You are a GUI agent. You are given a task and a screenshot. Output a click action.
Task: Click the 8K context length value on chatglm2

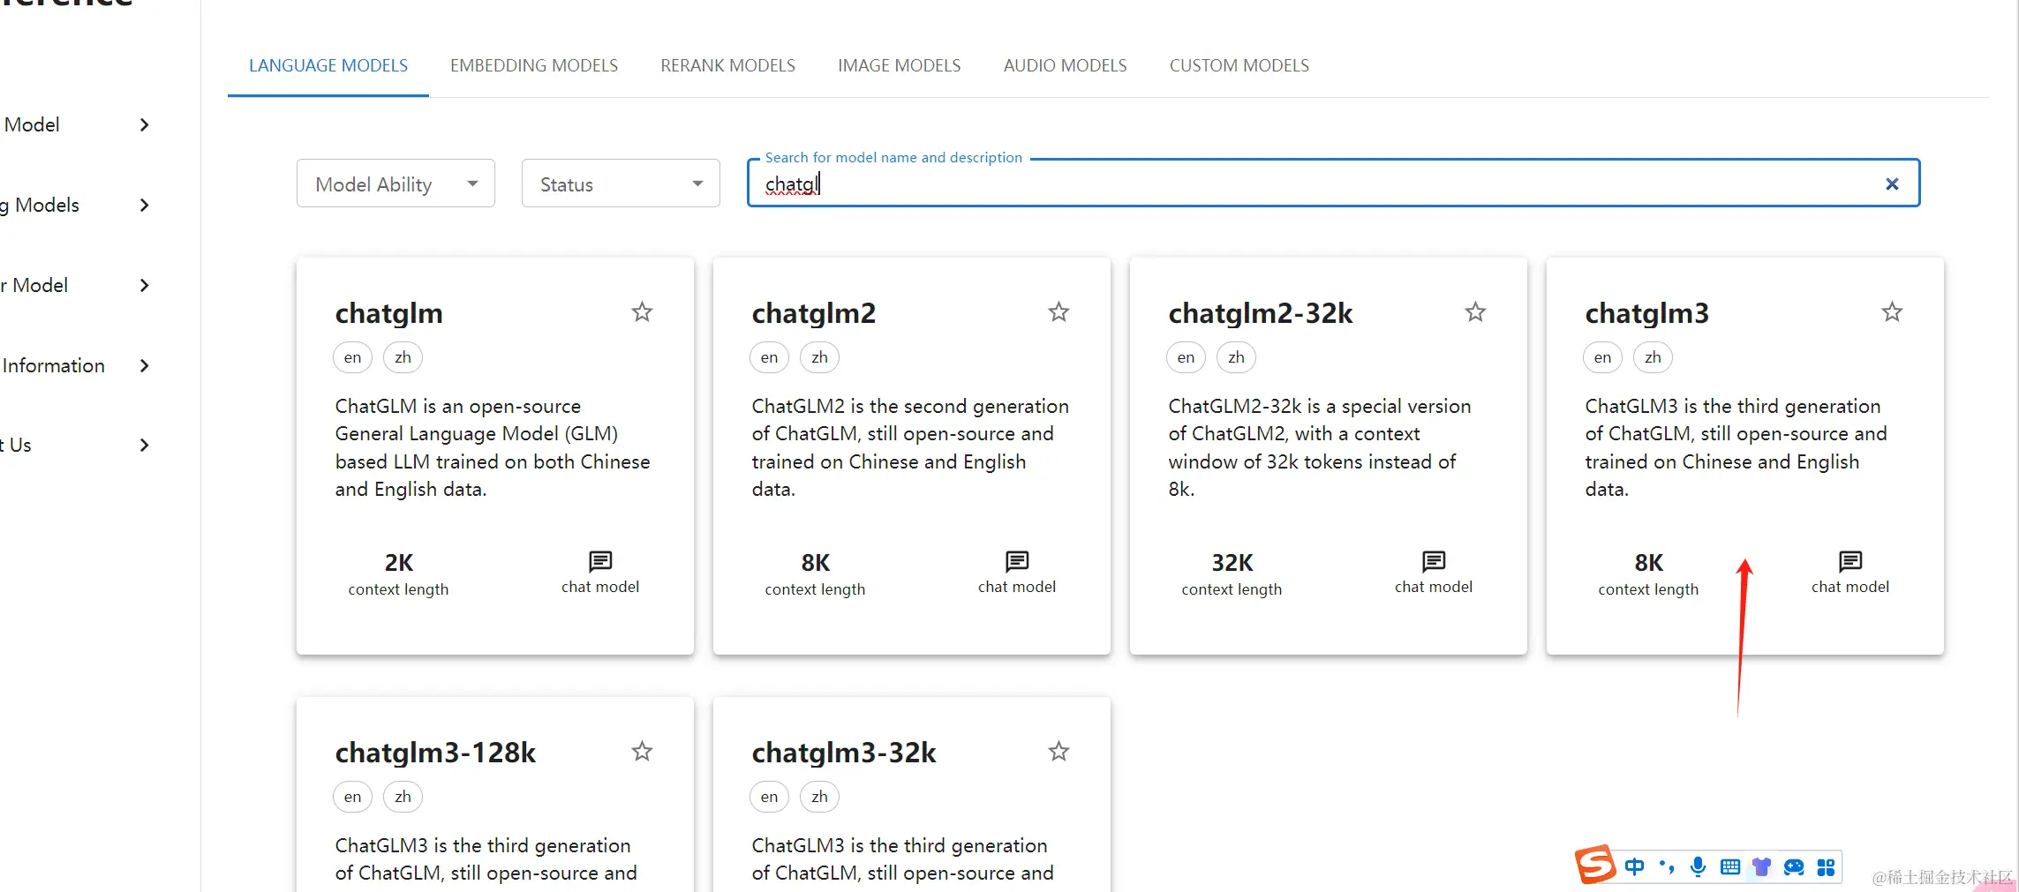click(816, 563)
